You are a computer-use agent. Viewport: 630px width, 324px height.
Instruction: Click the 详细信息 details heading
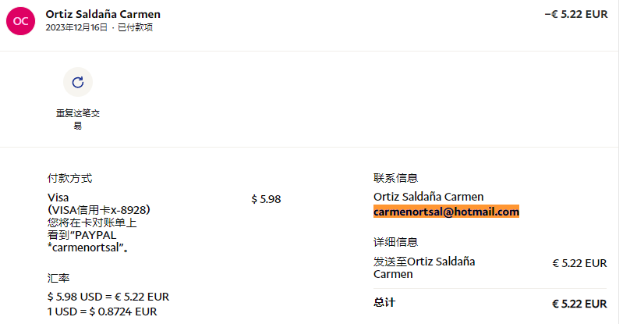396,242
